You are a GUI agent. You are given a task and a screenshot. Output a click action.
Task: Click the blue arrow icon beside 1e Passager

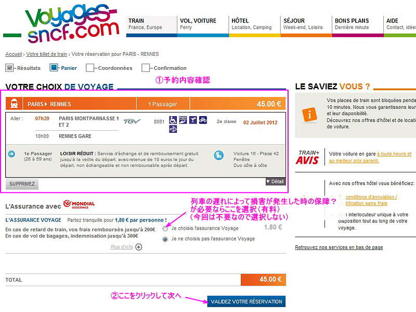click(11, 154)
